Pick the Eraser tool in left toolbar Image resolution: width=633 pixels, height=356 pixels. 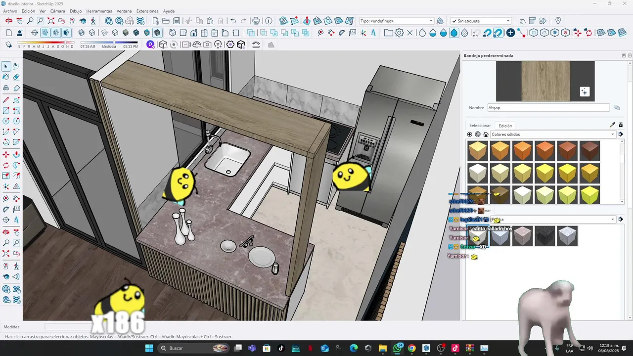tap(16, 77)
